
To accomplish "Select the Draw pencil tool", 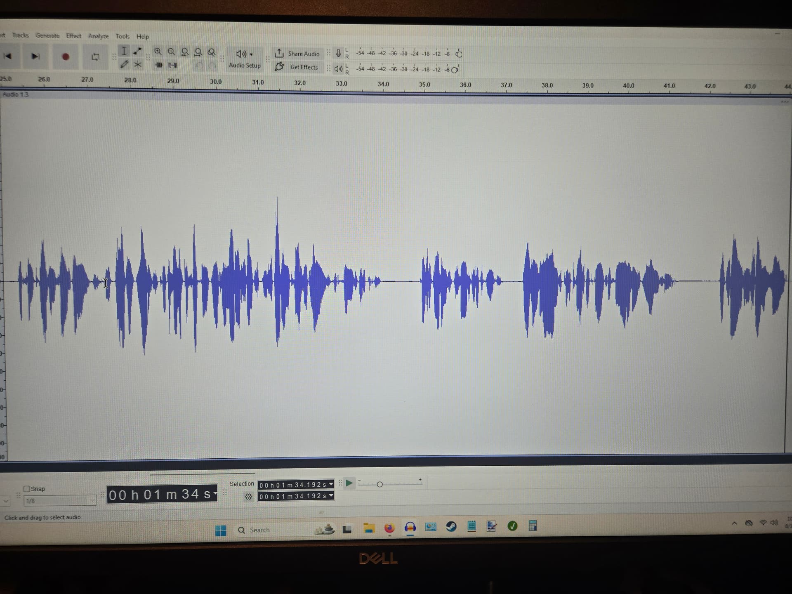I will (x=124, y=64).
